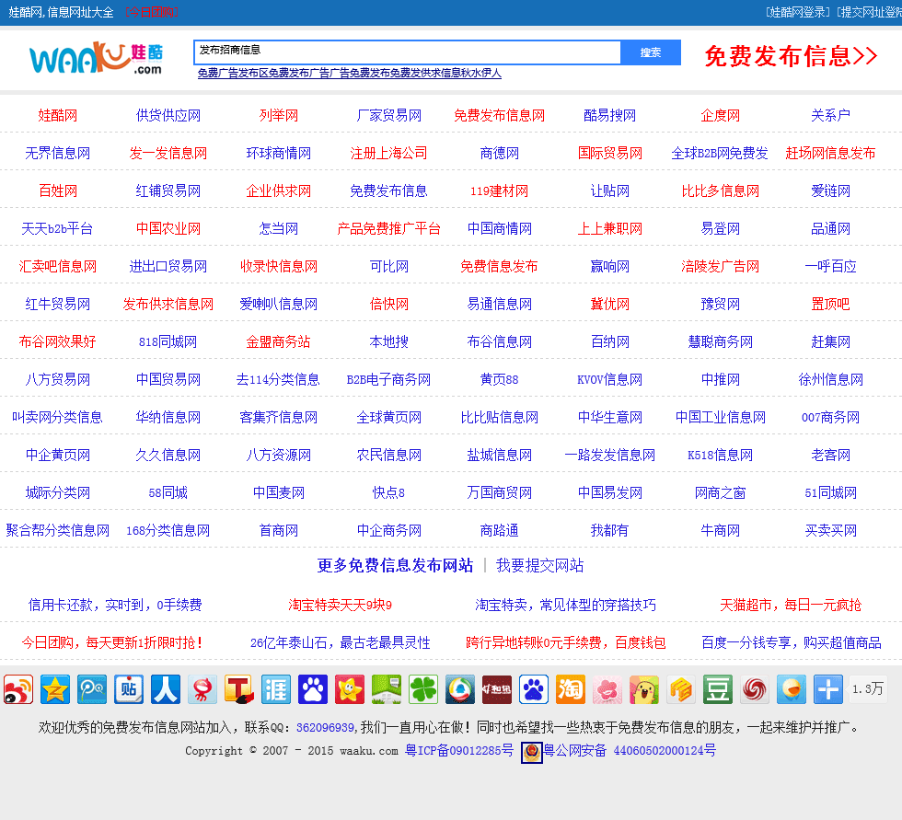Open the '58同城' link
Screen dimensions: 902x820
click(x=168, y=492)
